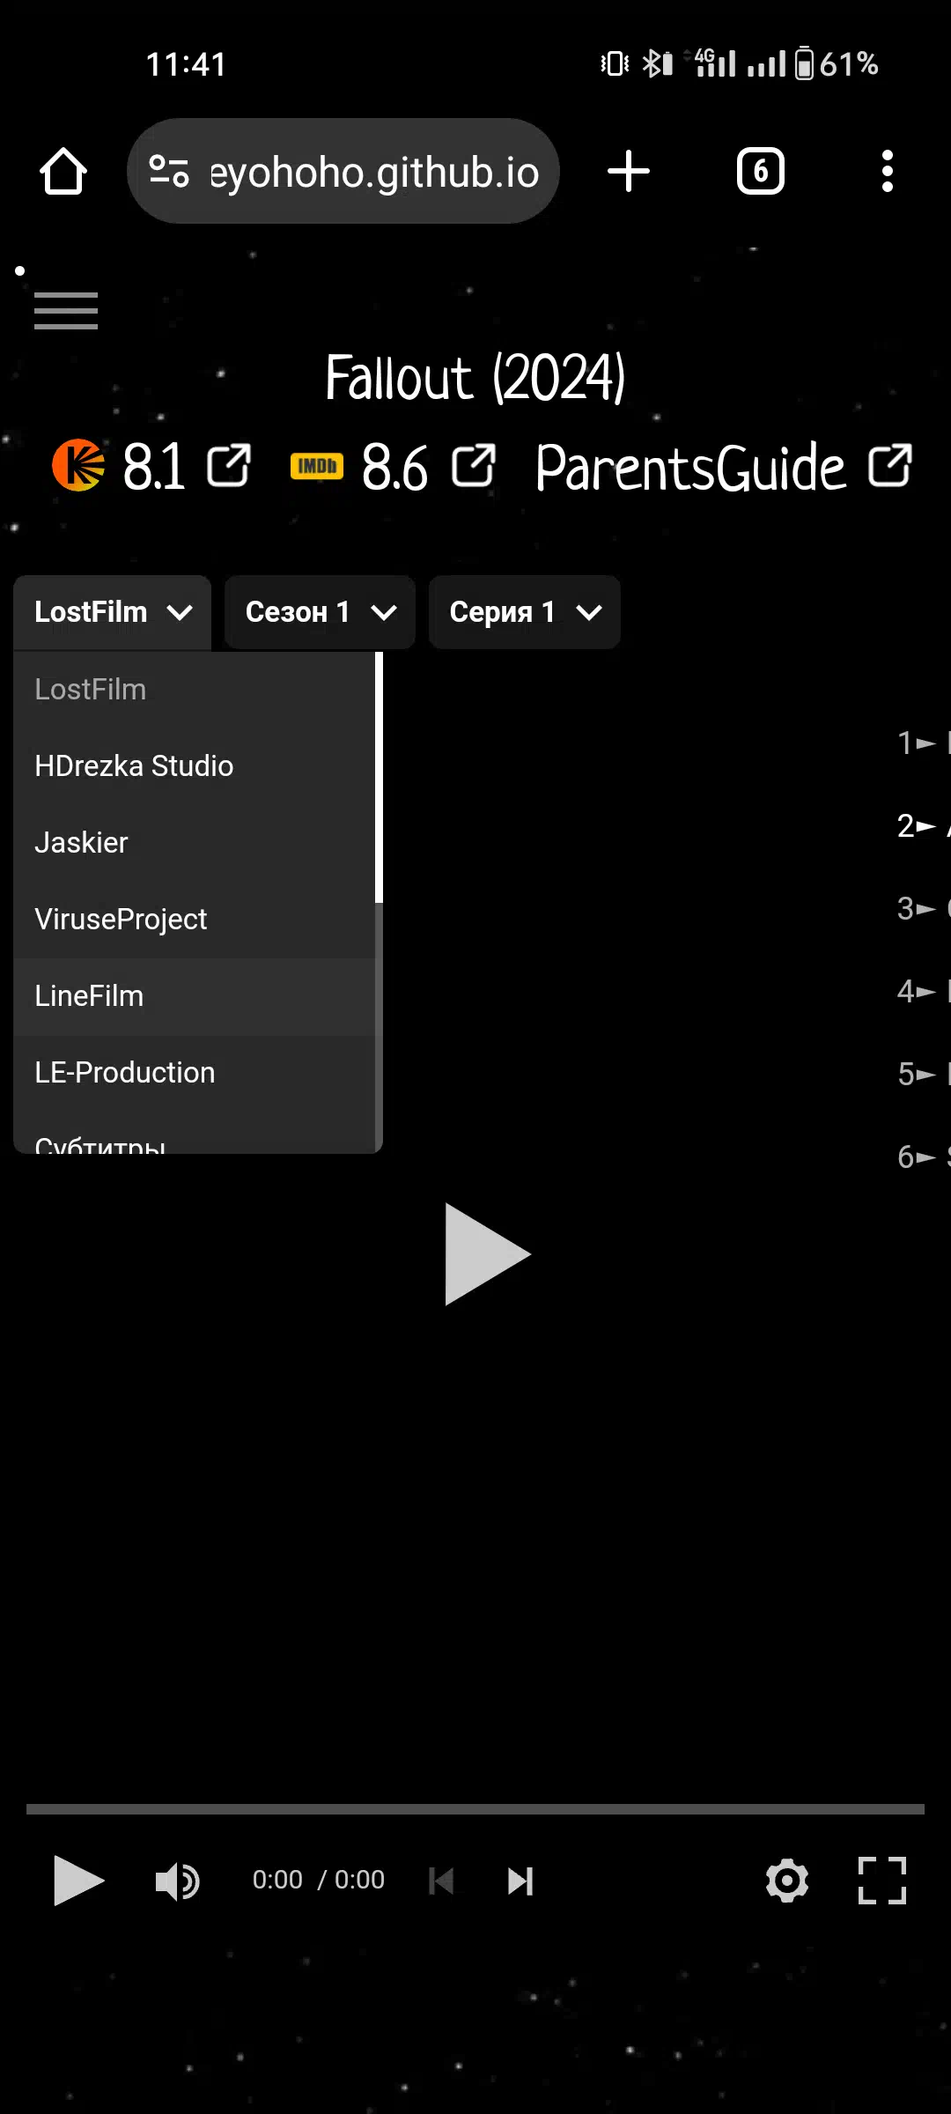Tap the browser home icon
Viewport: 951px width, 2114px height.
(x=63, y=171)
